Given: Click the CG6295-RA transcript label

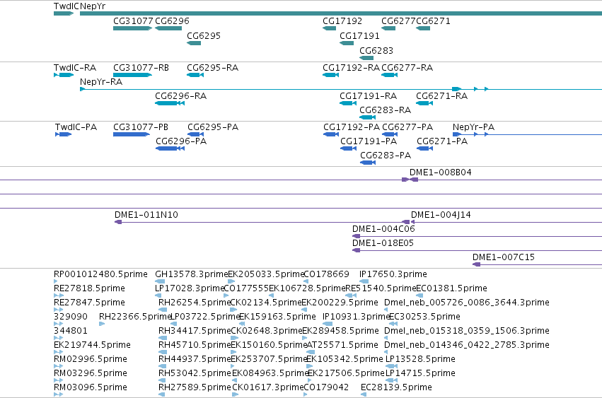Looking at the screenshot, I should coord(213,68).
